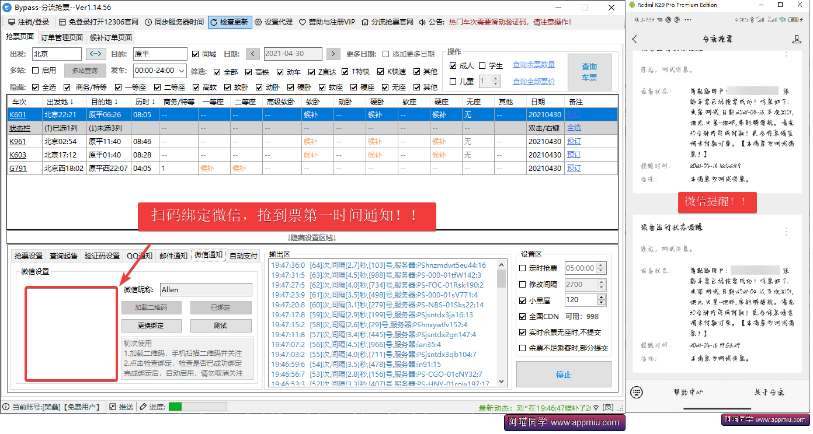The height and width of the screenshot is (434, 813).
Task: Enable 定时抢票 in settings area
Action: pyautogui.click(x=523, y=268)
